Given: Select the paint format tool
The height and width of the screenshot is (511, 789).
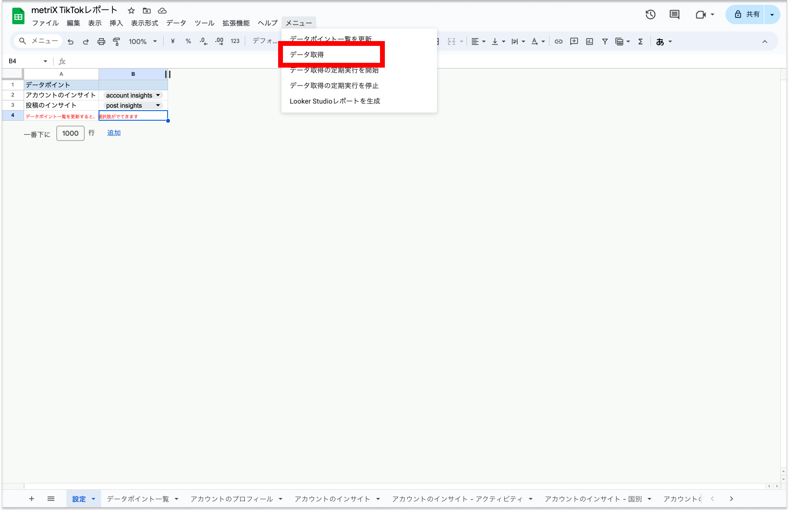Looking at the screenshot, I should tap(116, 42).
